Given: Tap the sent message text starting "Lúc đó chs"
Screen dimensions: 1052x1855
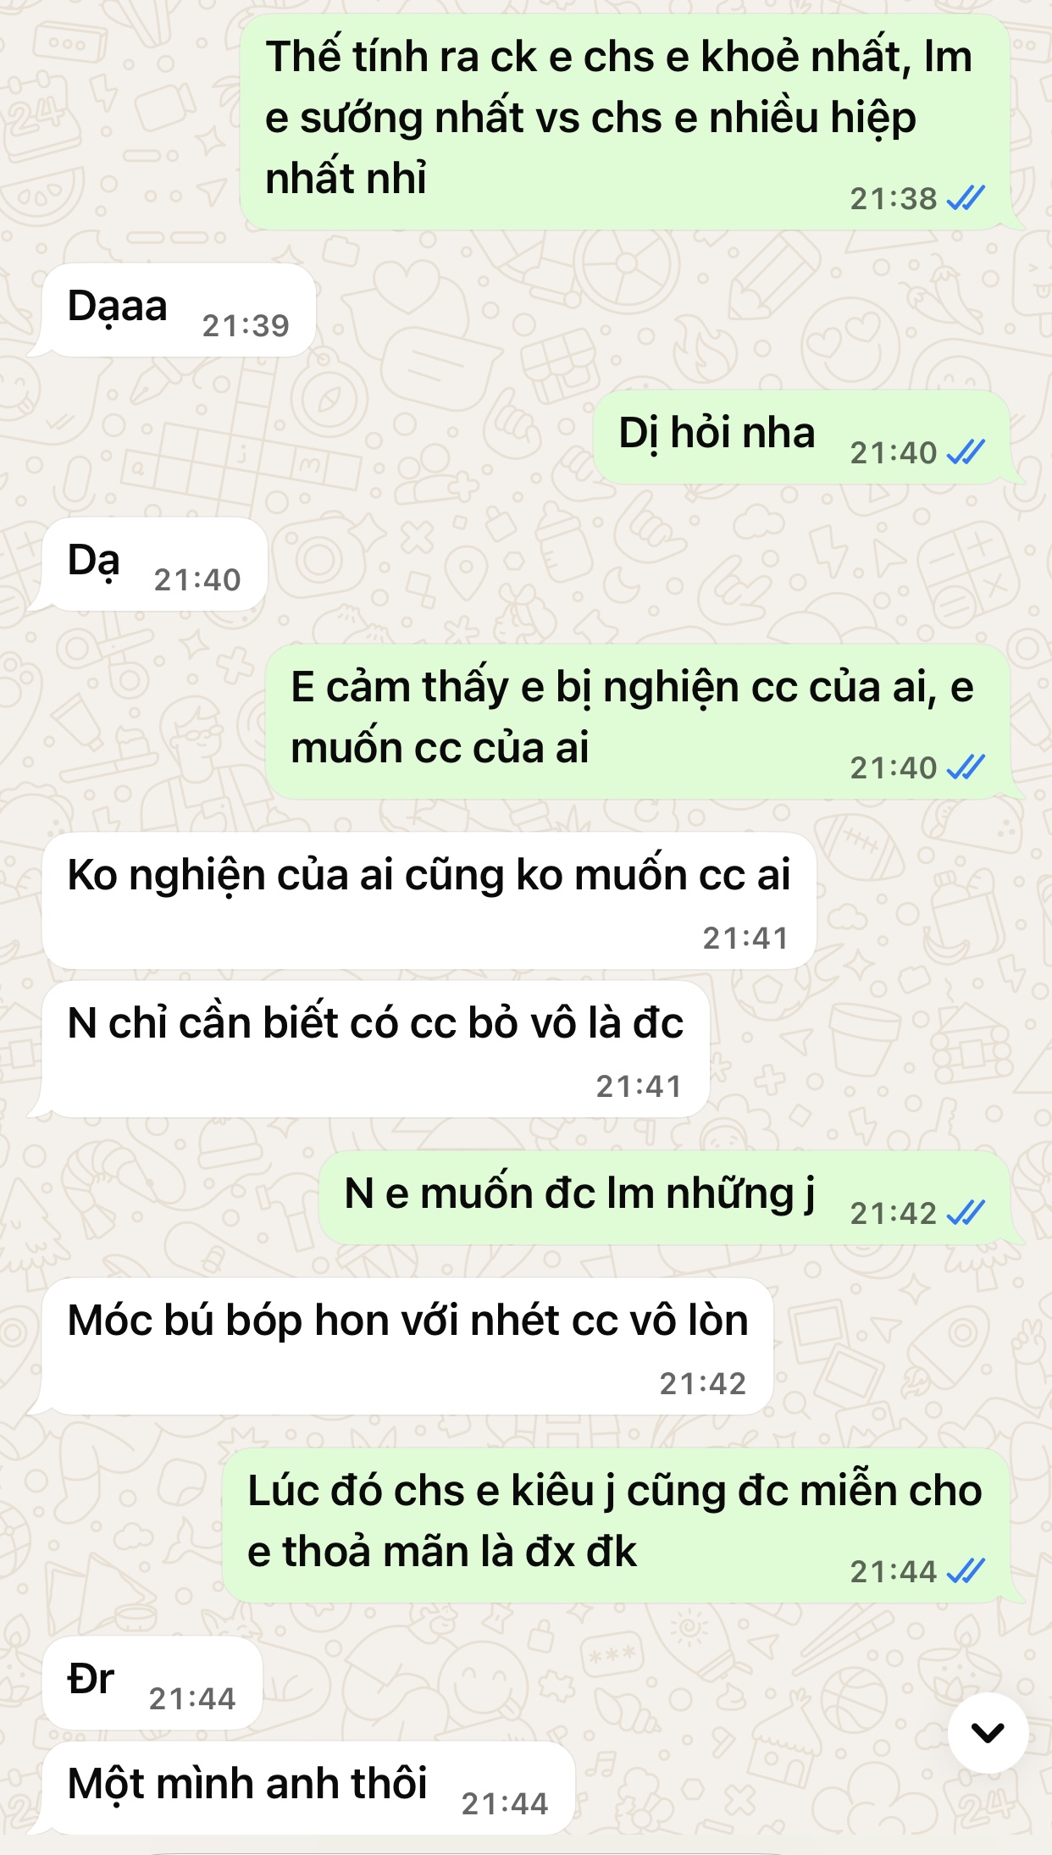Looking at the screenshot, I should pos(615,1522).
